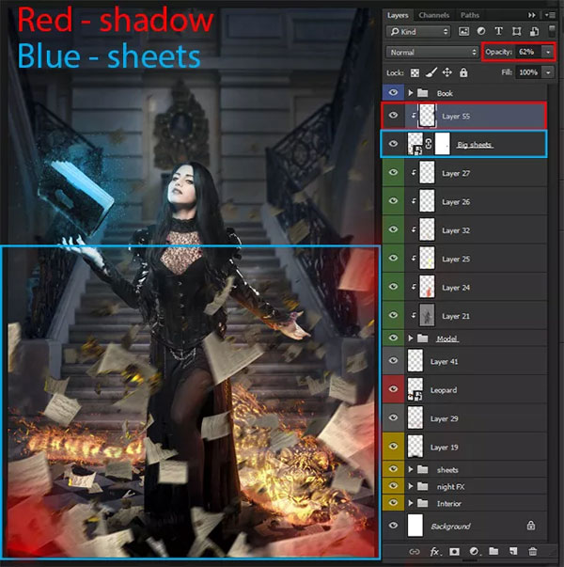
Task: Click the Create new group folder icon
Action: click(x=494, y=551)
